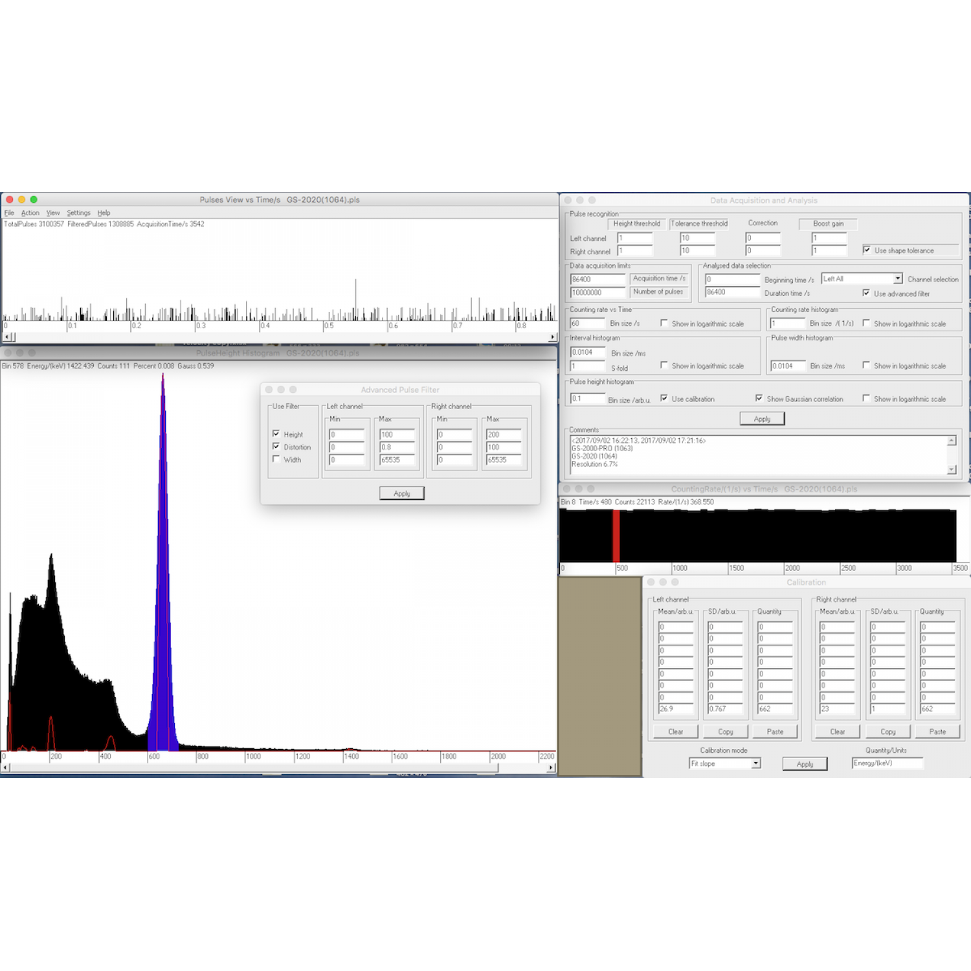Viewport: 971px width, 971px height.
Task: Open the Settings menu
Action: pos(78,213)
